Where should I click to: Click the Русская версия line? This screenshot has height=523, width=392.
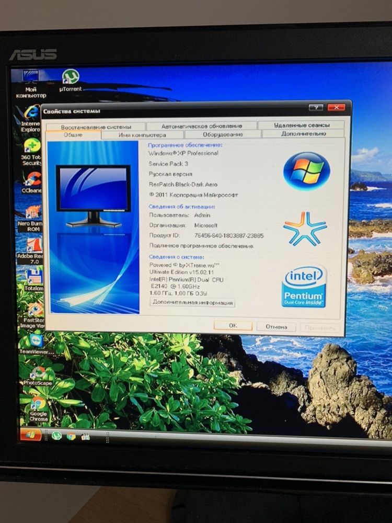coord(170,174)
